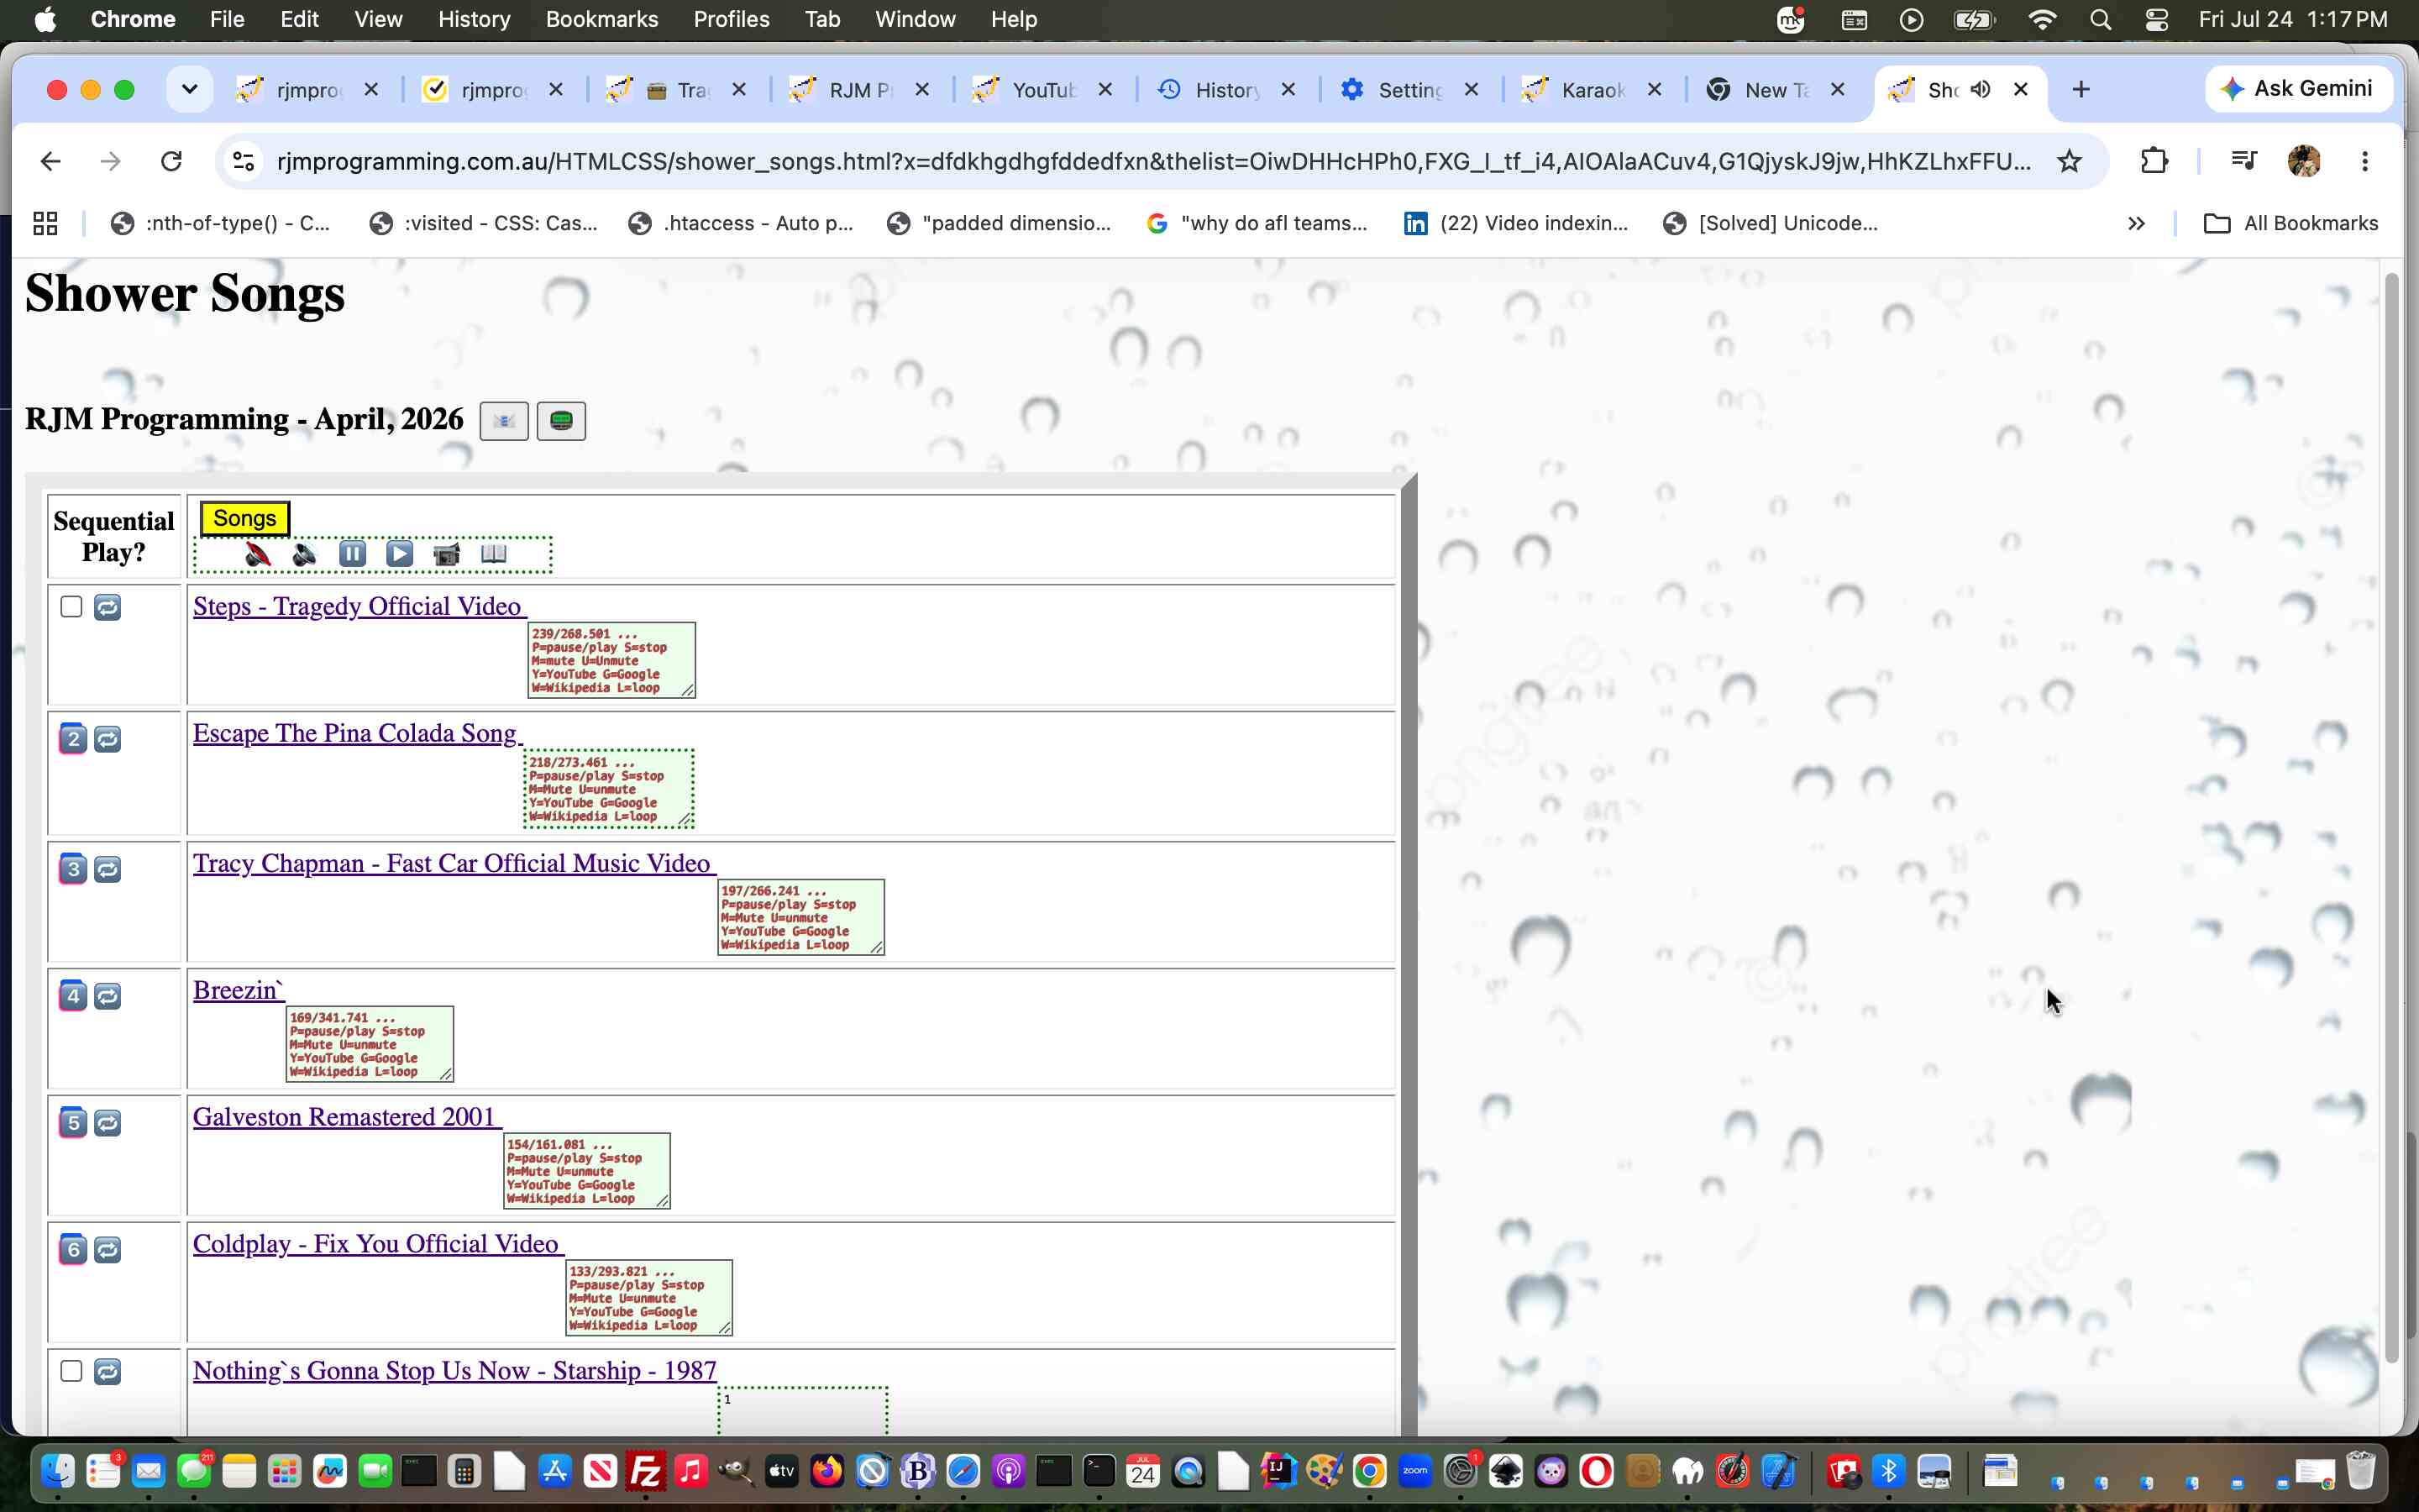Toggle loop for Galveston Remastered 2001 row
2419x1512 pixels.
coord(108,1123)
